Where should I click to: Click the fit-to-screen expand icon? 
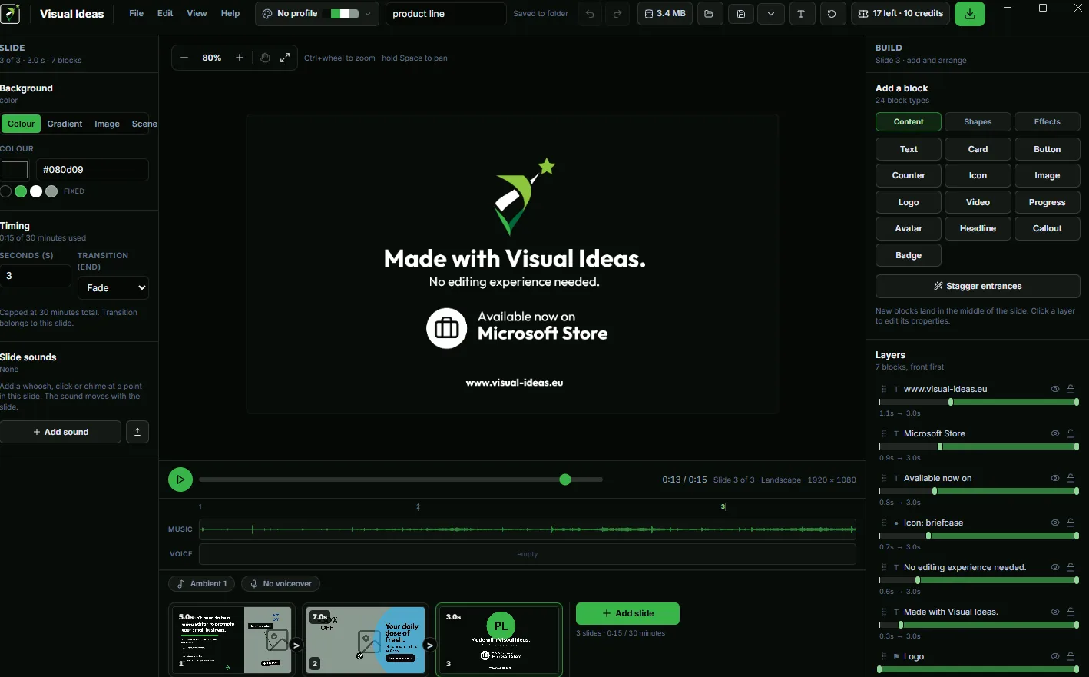(285, 58)
